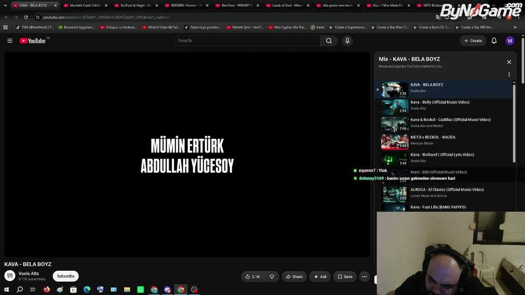The image size is (525, 295).
Task: Play KAVA - BELA BOYZ thumbnail in Mix
Action: [395, 89]
